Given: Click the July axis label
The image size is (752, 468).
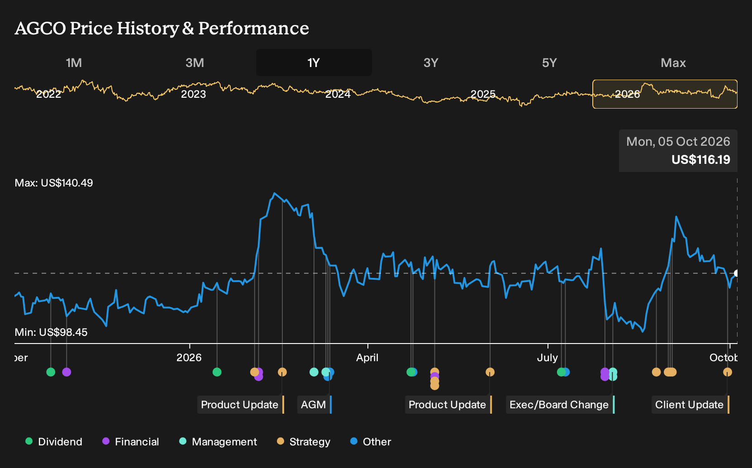Looking at the screenshot, I should coord(547,358).
